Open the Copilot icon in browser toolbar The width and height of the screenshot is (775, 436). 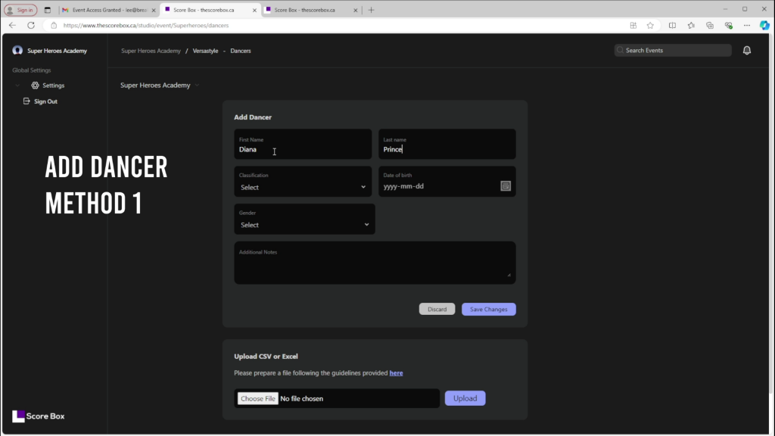[764, 25]
